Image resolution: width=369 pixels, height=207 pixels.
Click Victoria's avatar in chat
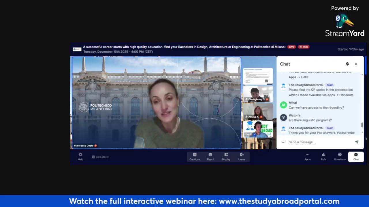(284, 117)
